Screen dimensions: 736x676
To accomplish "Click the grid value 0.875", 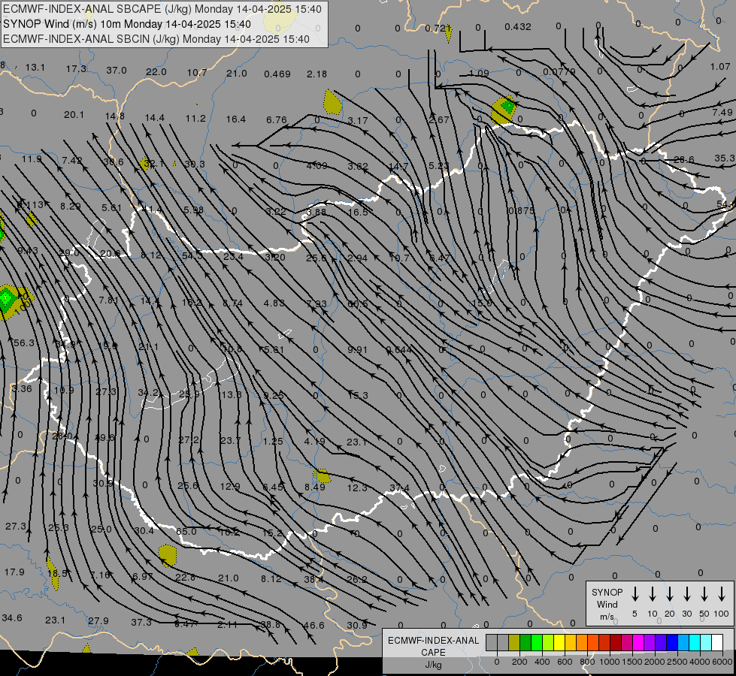I will (521, 210).
